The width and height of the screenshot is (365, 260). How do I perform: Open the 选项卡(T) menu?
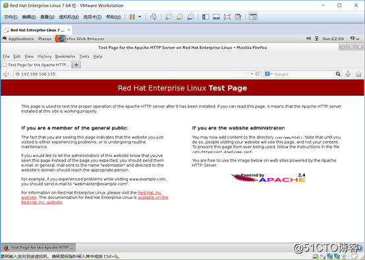pos(92,17)
